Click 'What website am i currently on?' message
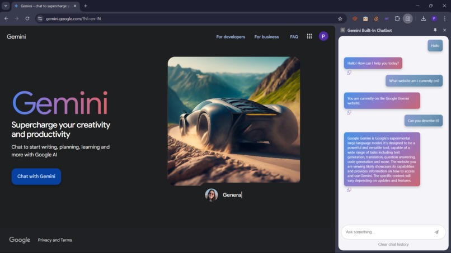 pyautogui.click(x=414, y=80)
